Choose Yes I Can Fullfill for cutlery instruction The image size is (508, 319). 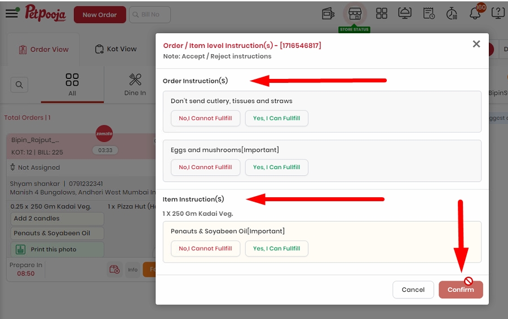point(276,118)
